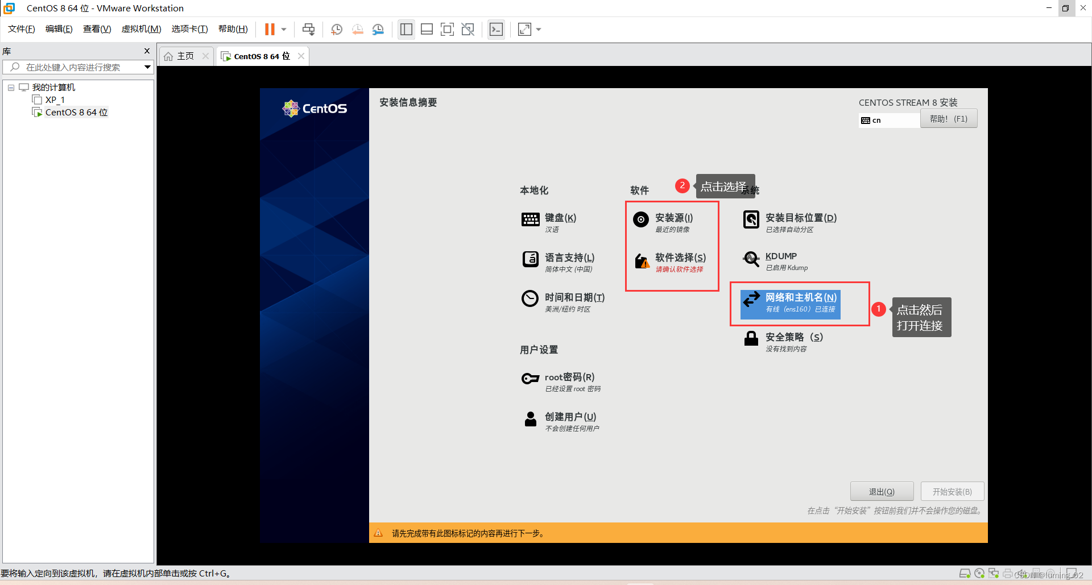
Task: Click the 退出(Q) quit button
Action: 882,492
